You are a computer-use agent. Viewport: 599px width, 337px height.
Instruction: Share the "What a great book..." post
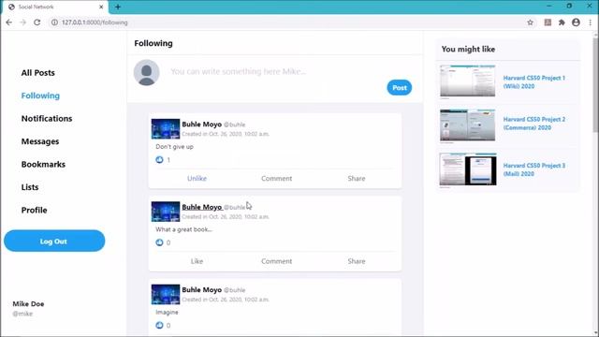pos(357,261)
